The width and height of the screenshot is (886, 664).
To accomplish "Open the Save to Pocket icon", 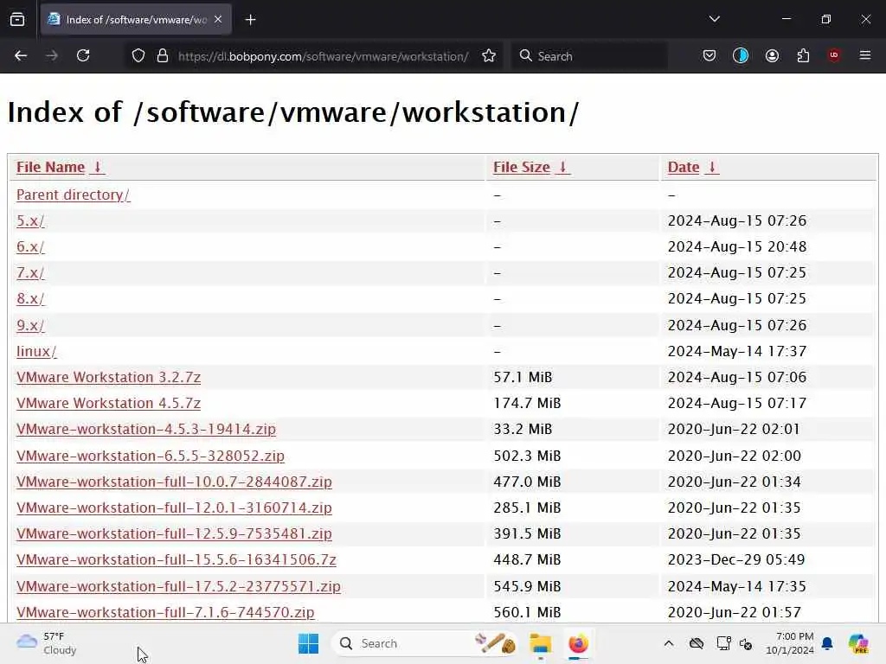I will (x=709, y=56).
